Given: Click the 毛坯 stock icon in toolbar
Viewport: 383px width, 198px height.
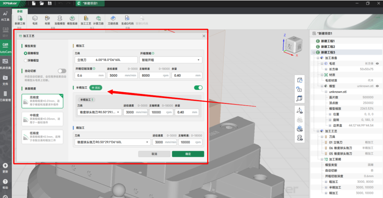Looking at the screenshot, I should [35, 20].
